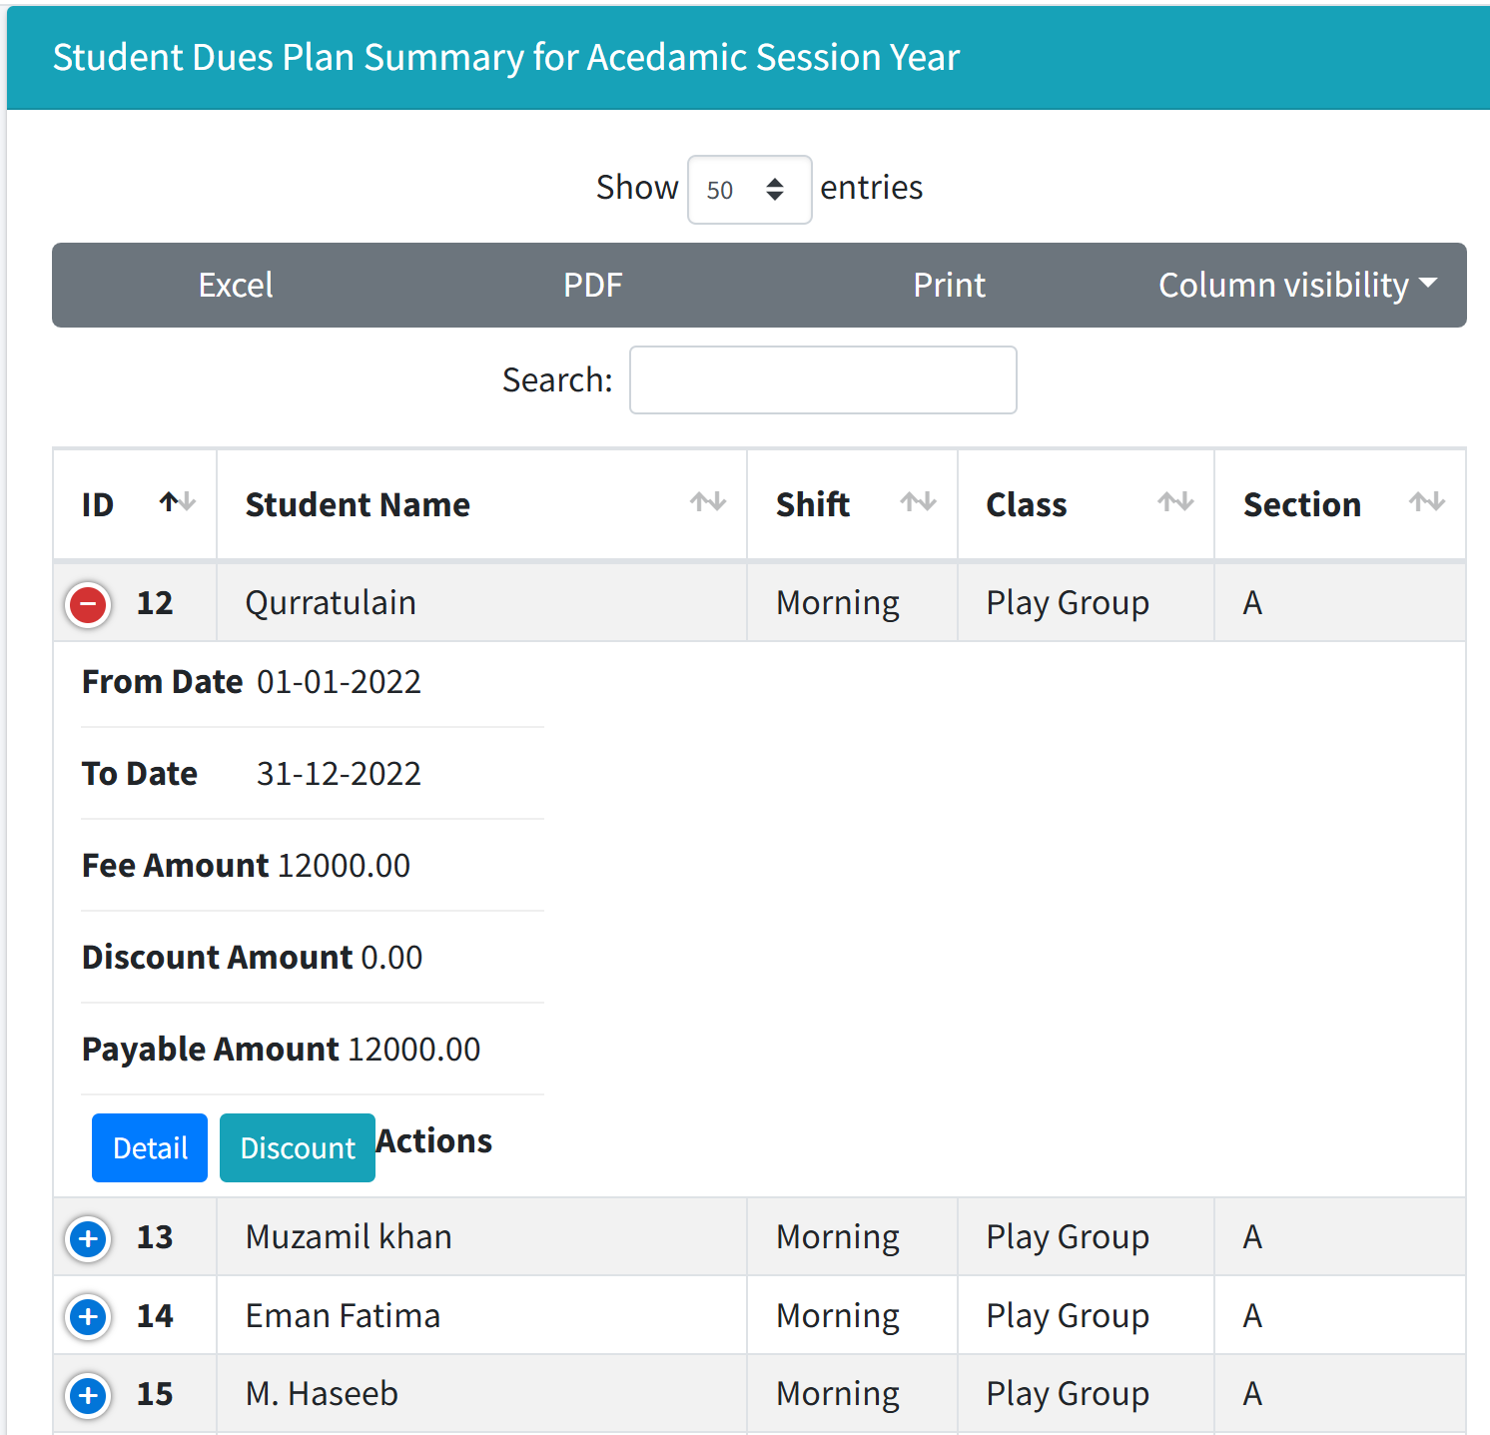The width and height of the screenshot is (1490, 1435).
Task: Click the Class header label
Action: [x=1027, y=505]
